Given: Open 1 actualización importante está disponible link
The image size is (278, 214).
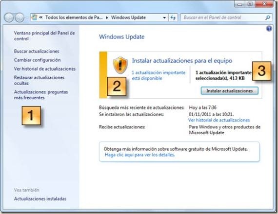Looking at the screenshot, I should click(x=159, y=75).
